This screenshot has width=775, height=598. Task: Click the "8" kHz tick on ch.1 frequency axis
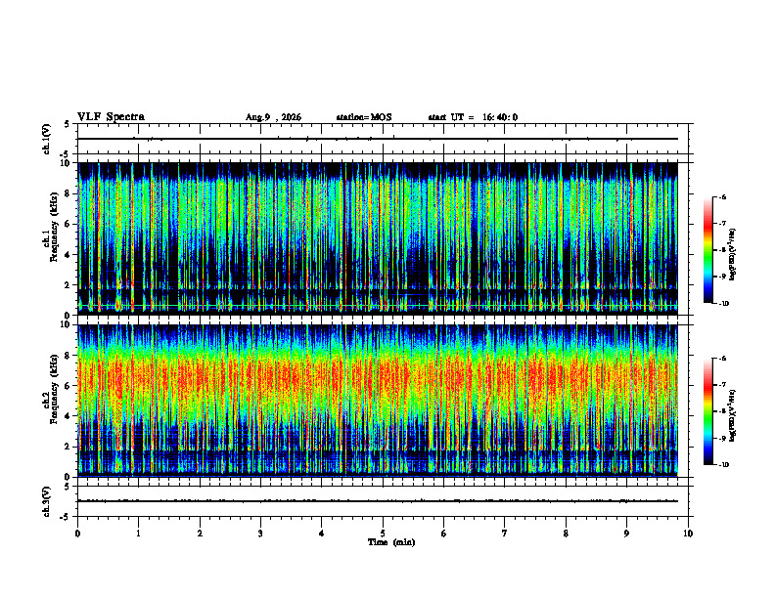pos(68,193)
